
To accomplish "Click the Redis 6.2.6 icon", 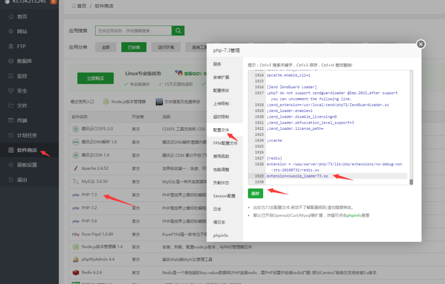I will 76,273.
